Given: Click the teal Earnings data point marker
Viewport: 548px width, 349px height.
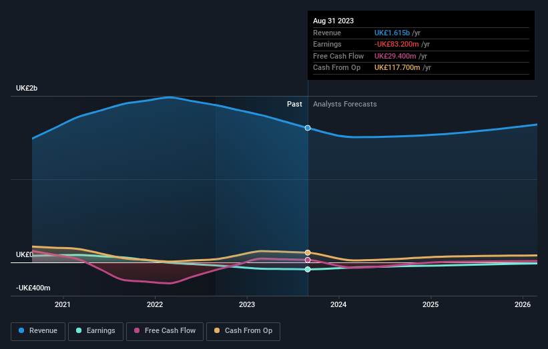Looking at the screenshot, I should click(308, 269).
